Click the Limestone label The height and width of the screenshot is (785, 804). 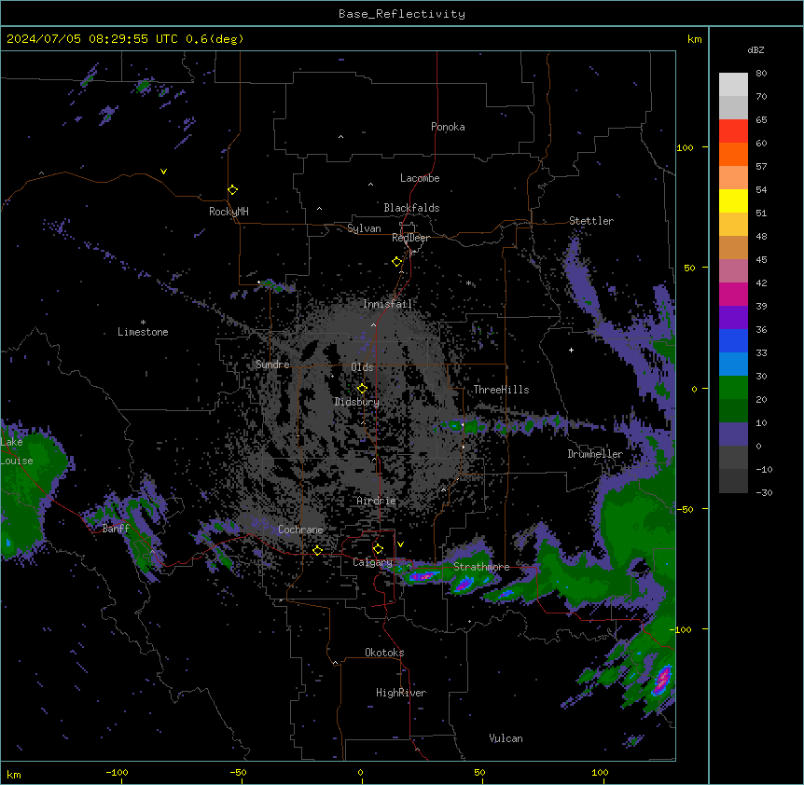[143, 332]
